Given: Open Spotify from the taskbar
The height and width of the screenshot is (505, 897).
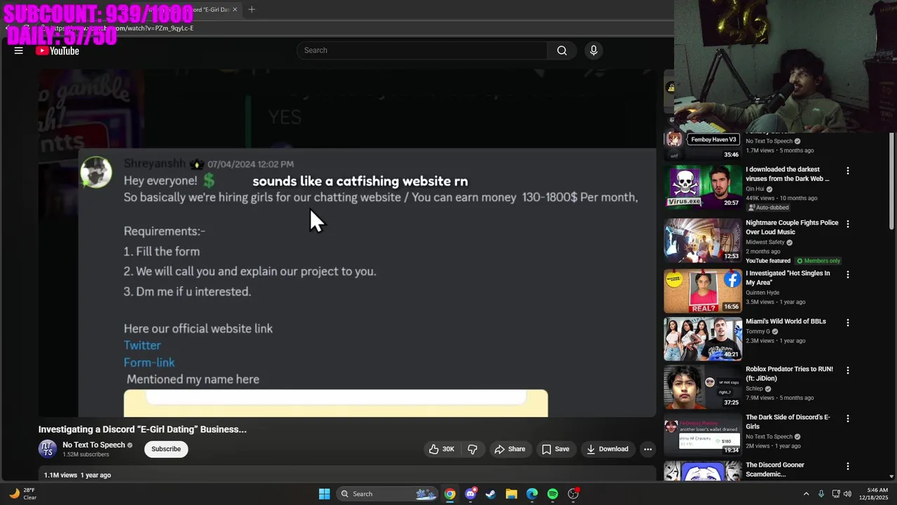Looking at the screenshot, I should point(552,494).
